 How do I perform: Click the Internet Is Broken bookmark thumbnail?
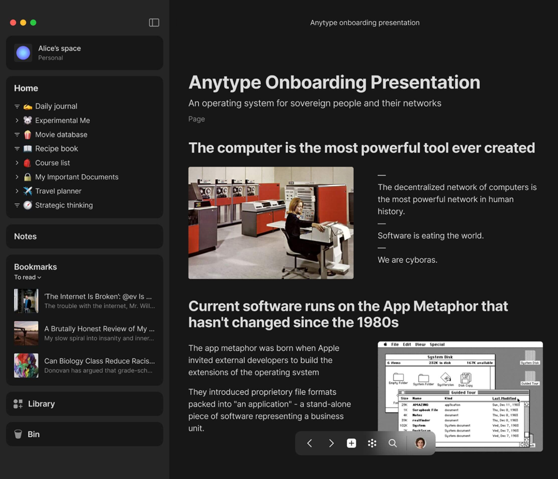coord(26,301)
